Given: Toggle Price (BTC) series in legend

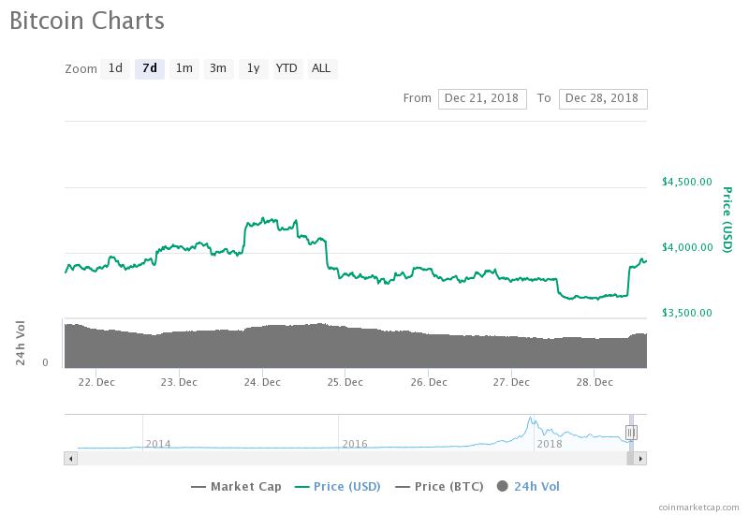Looking at the screenshot, I should (439, 487).
